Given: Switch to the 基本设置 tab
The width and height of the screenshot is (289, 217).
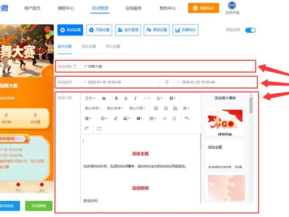Looking at the screenshot, I should 65,47.
